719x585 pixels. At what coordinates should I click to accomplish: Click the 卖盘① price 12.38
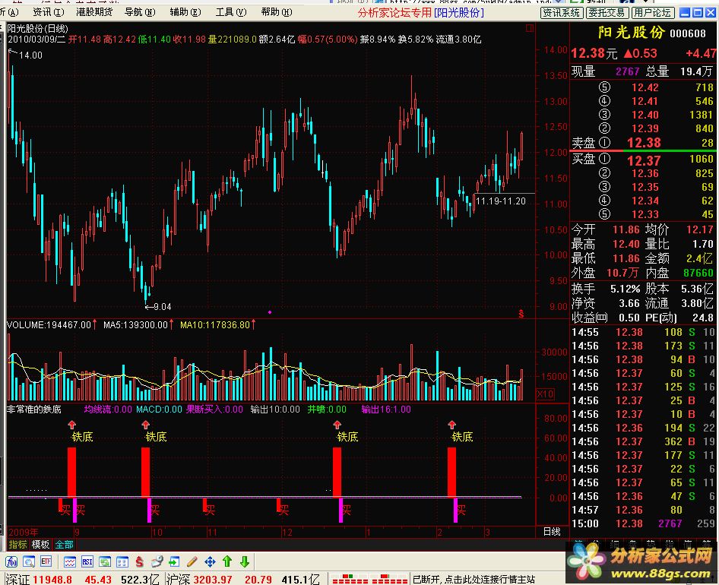pos(644,143)
